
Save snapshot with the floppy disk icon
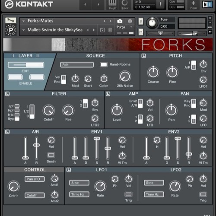point(102,30)
